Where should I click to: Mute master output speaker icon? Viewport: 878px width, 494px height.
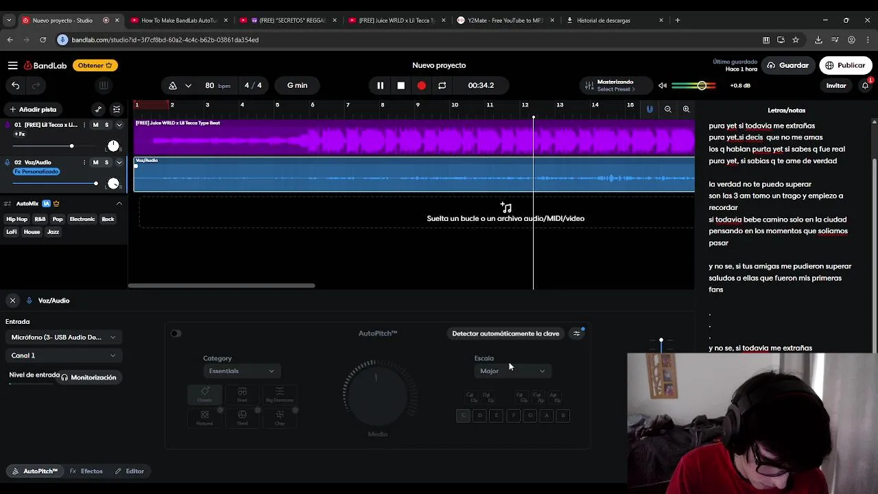pyautogui.click(x=663, y=86)
